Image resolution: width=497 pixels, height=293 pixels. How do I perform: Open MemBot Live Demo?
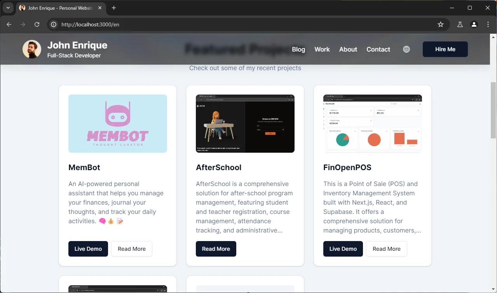click(x=88, y=249)
